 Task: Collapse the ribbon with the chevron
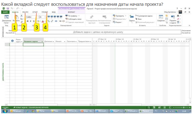[x=190, y=25]
